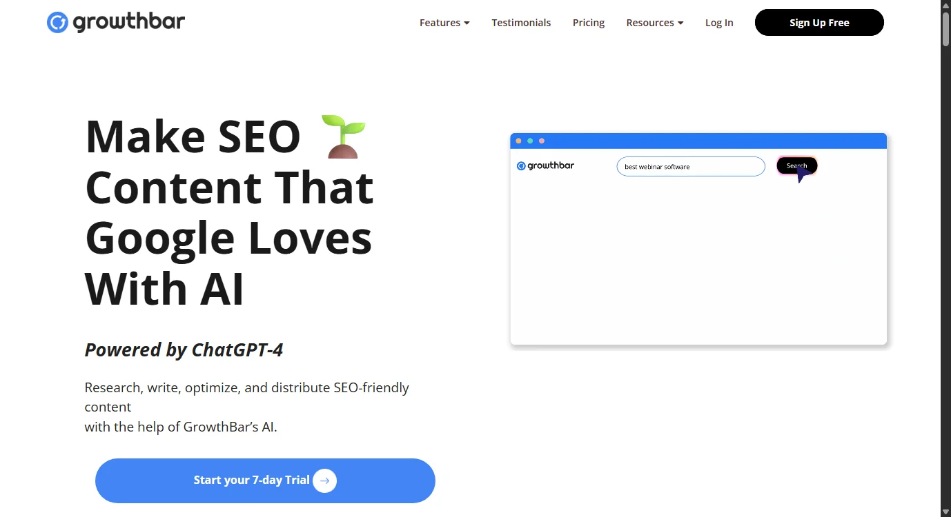The height and width of the screenshot is (517, 951).
Task: Open the Pricing nav item
Action: tap(589, 23)
